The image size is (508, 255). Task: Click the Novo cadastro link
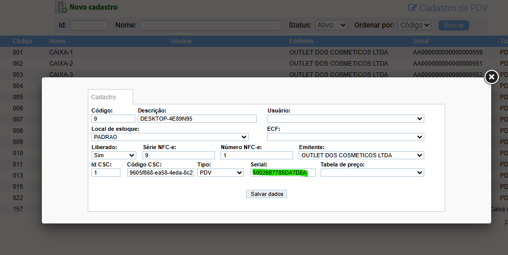pyautogui.click(x=93, y=7)
